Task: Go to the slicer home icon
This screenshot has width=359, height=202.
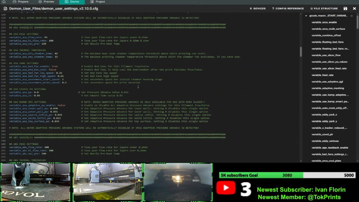Action: coord(4,2)
